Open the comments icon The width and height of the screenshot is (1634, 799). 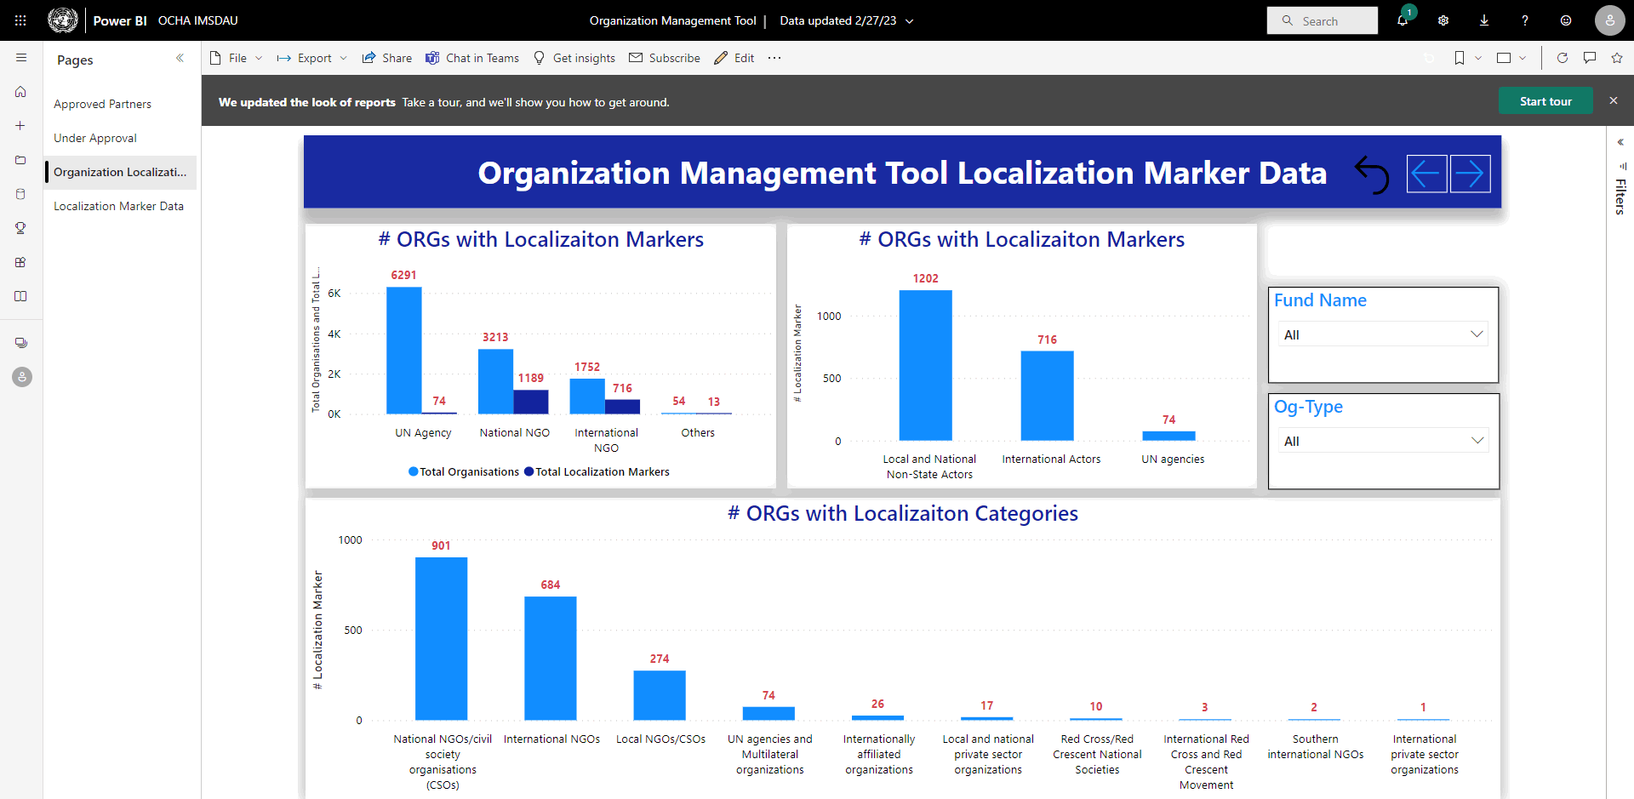pyautogui.click(x=1590, y=58)
